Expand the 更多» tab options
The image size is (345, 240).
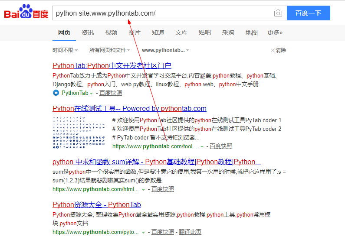[275, 33]
